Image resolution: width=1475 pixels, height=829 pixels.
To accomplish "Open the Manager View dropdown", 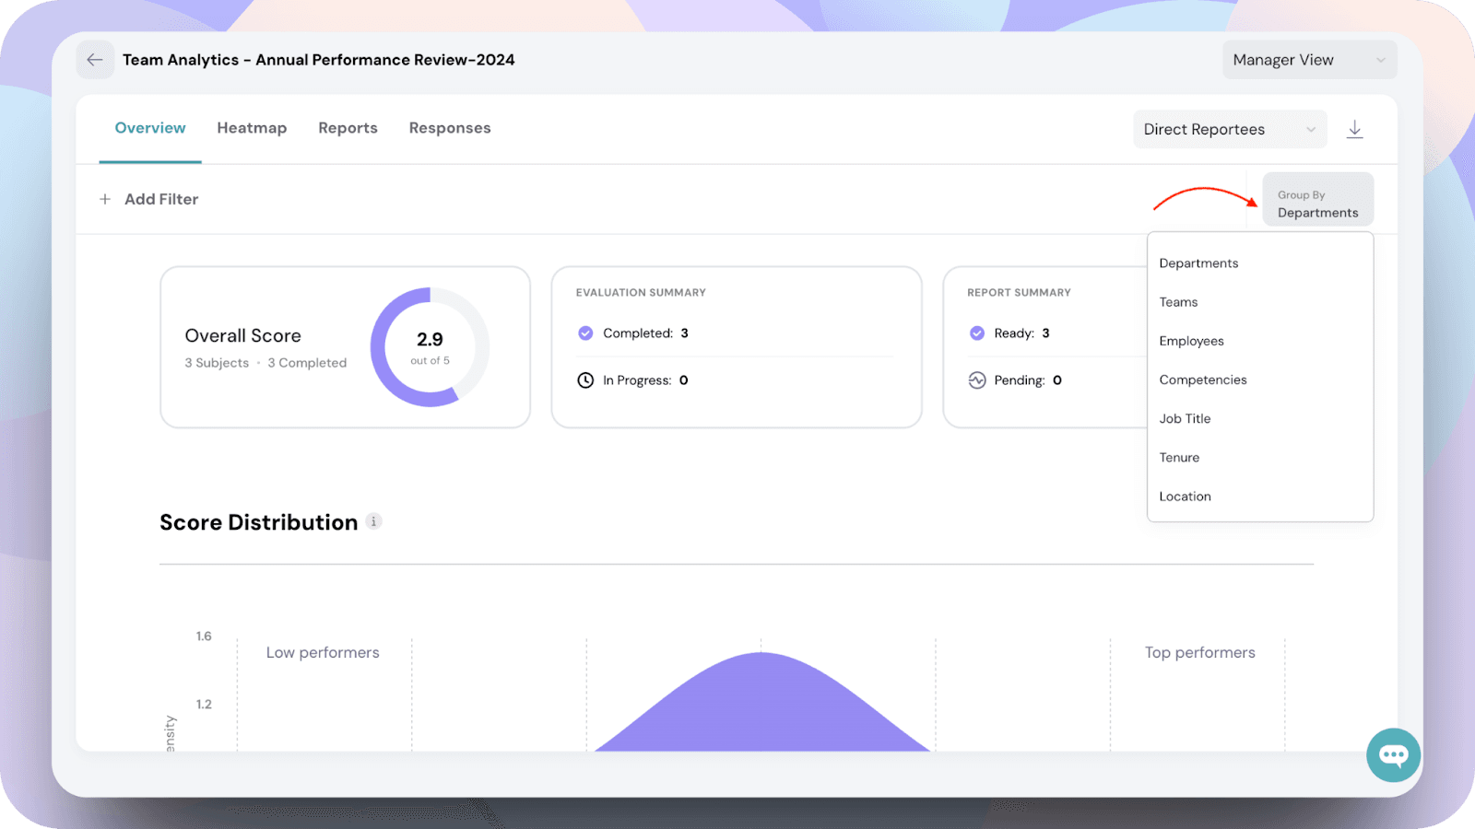I will 1309,60.
